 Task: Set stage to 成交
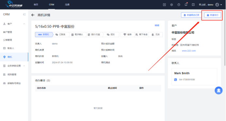click(x=111, y=35)
